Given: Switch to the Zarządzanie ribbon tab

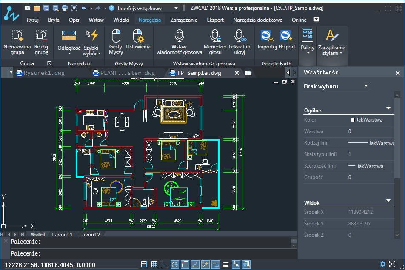Looking at the screenshot, I should (184, 20).
